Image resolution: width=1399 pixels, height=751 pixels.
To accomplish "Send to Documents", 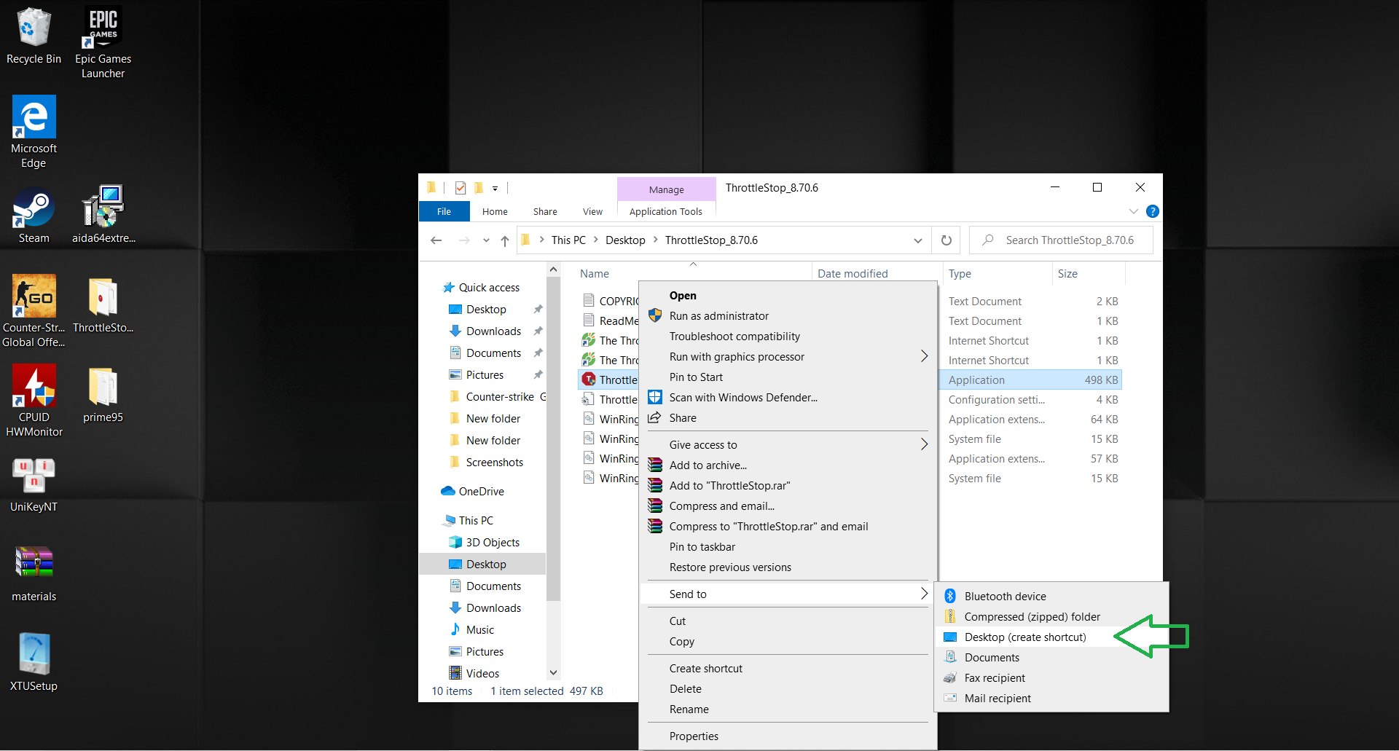I will [x=1051, y=658].
